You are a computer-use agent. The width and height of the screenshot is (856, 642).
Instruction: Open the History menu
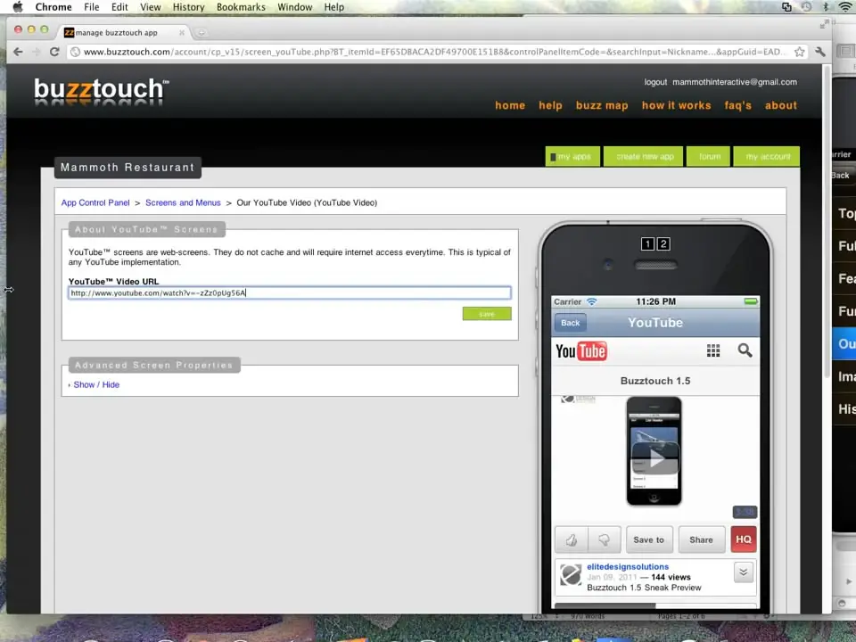(188, 7)
